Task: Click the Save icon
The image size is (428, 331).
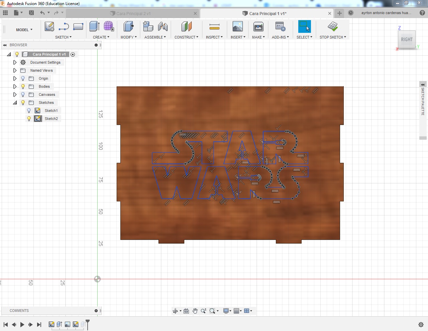Action: [31, 13]
